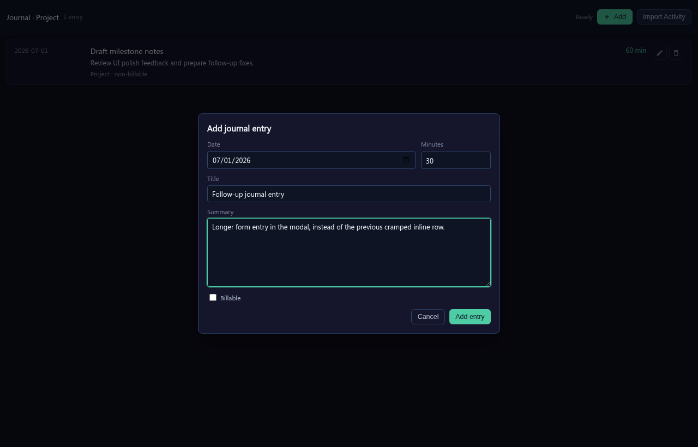This screenshot has height=447, width=698.
Task: Click the Import Activity button
Action: pyautogui.click(x=664, y=17)
